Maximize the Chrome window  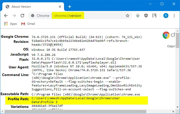point(162,4)
